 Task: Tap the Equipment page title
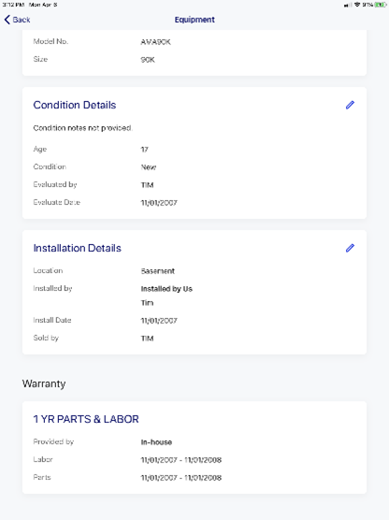194,20
